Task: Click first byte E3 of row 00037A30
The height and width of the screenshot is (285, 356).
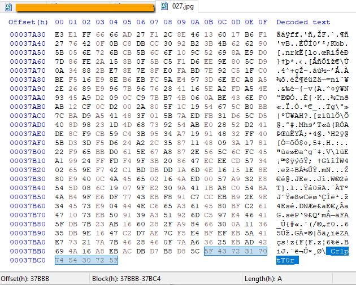Action: tap(59, 34)
